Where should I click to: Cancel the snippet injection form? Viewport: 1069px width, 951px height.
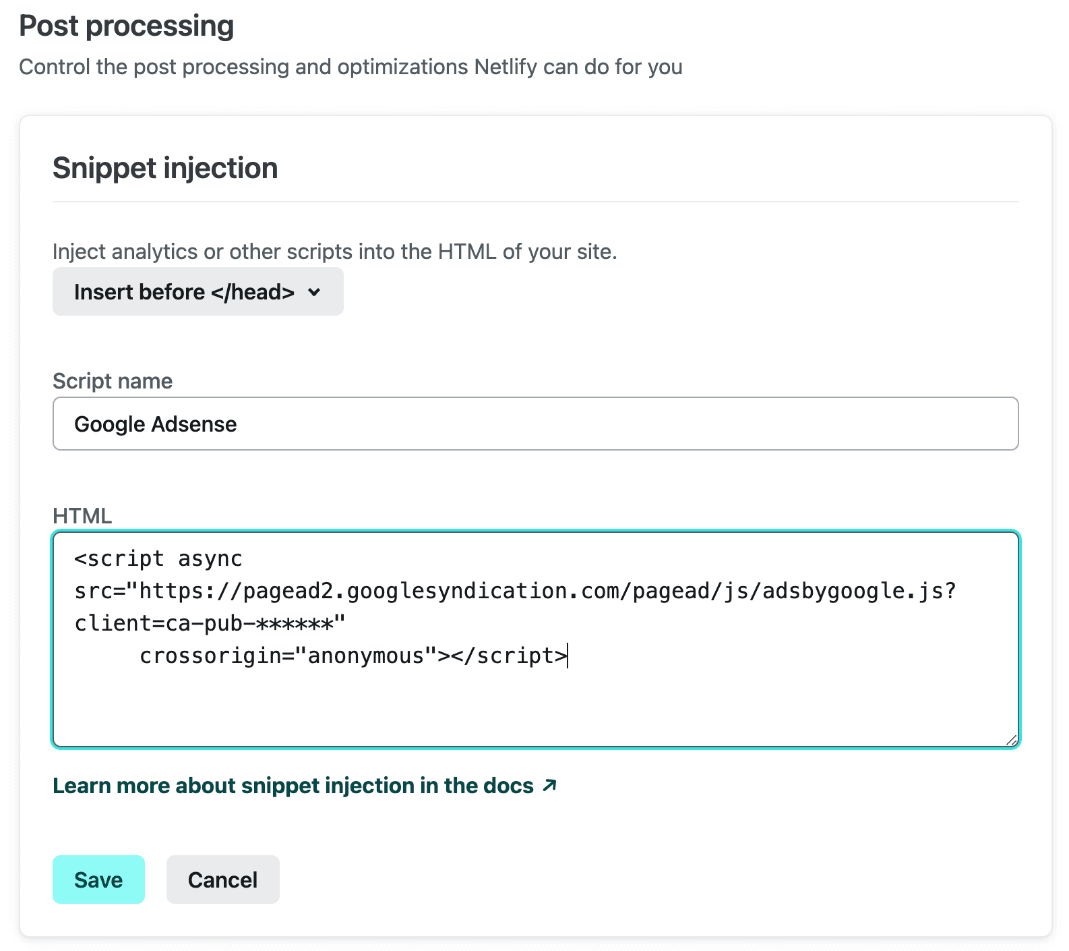pos(222,880)
